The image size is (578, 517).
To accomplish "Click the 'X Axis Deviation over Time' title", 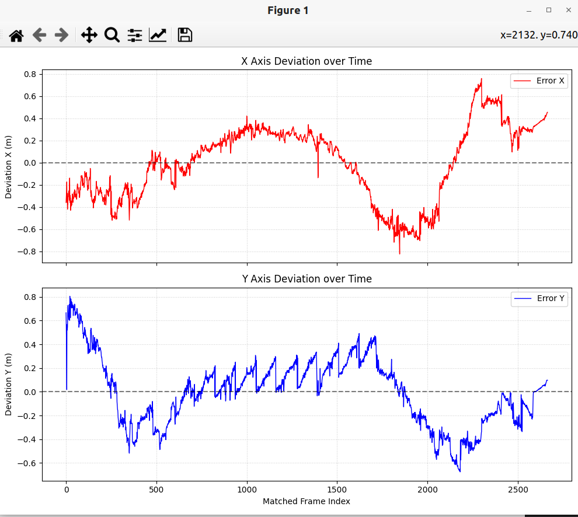I will click(x=307, y=61).
